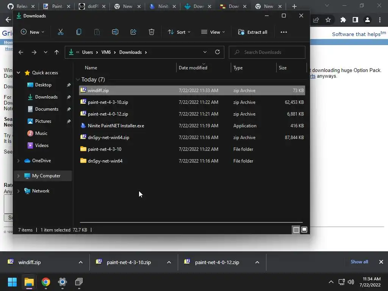Show hidden system tray icons

click(331, 282)
